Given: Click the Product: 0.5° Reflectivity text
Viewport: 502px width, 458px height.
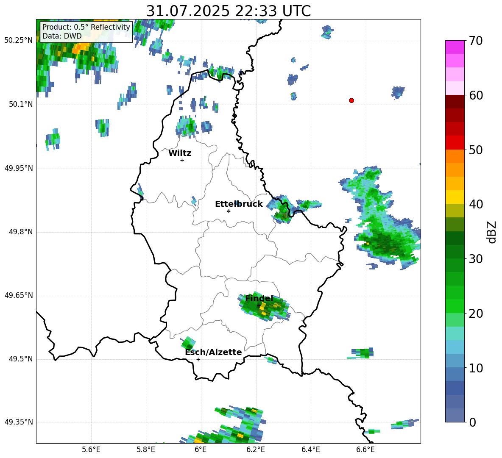Looking at the screenshot, I should tap(86, 27).
